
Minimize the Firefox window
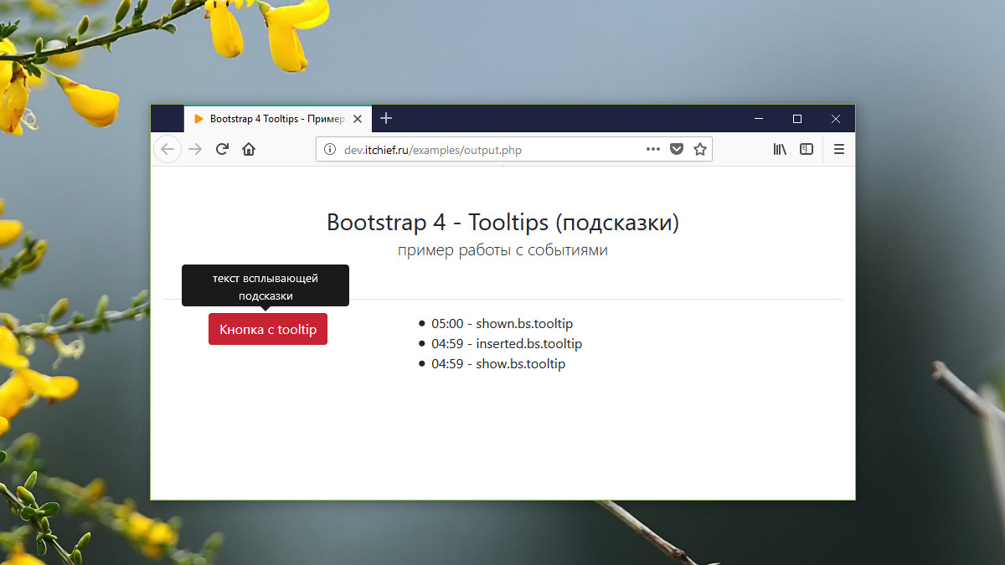click(x=759, y=119)
